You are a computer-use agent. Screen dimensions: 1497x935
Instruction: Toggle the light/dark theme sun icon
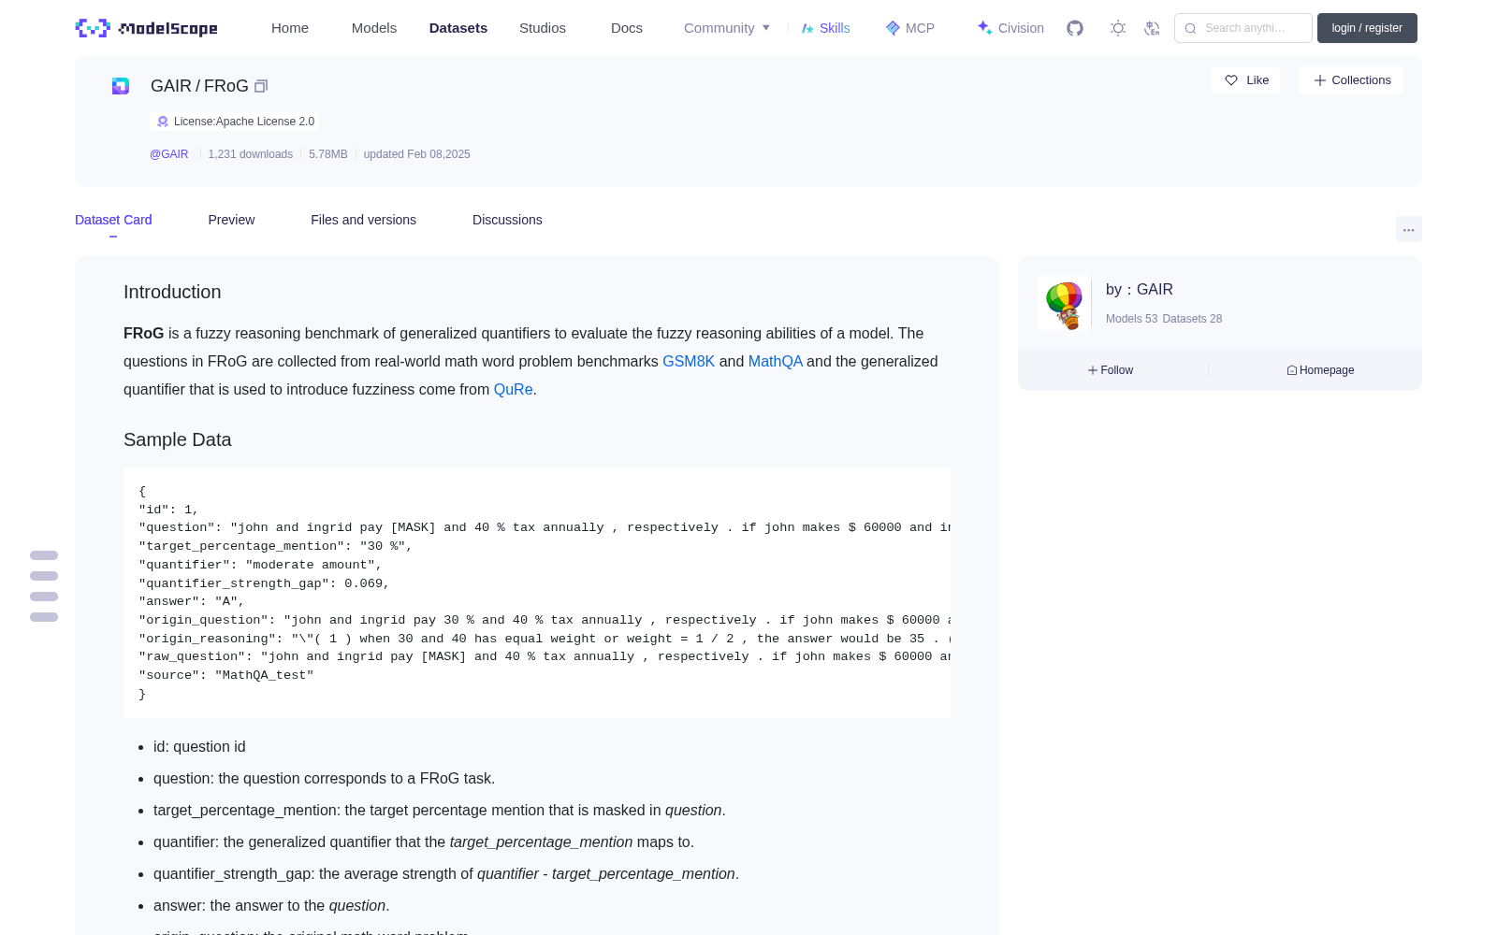[x=1118, y=28]
